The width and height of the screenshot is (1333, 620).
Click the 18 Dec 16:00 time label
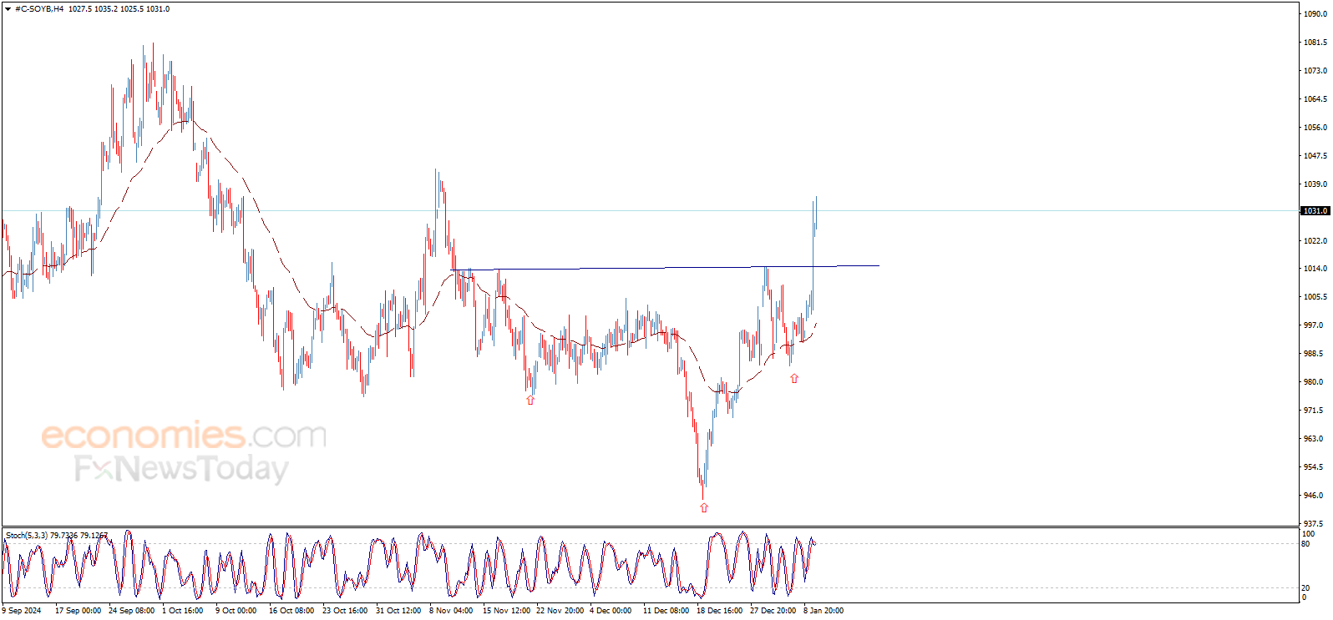click(x=719, y=611)
